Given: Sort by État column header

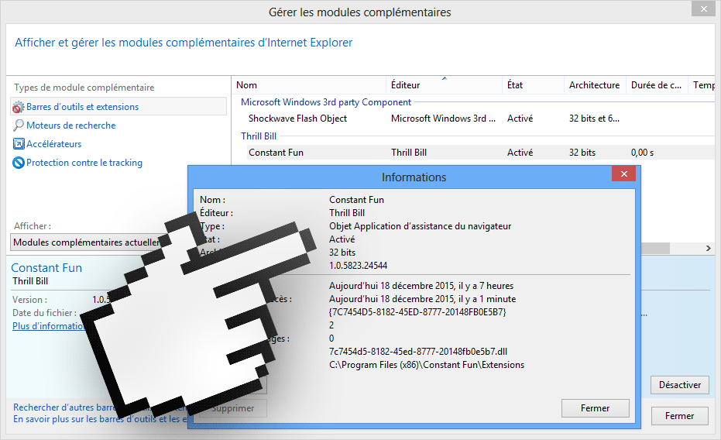Looking at the screenshot, I should pos(533,85).
